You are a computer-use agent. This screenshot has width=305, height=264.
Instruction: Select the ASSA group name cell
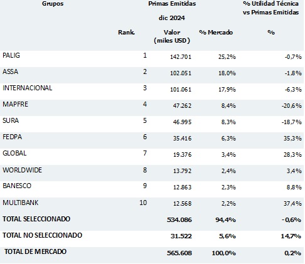11,71
